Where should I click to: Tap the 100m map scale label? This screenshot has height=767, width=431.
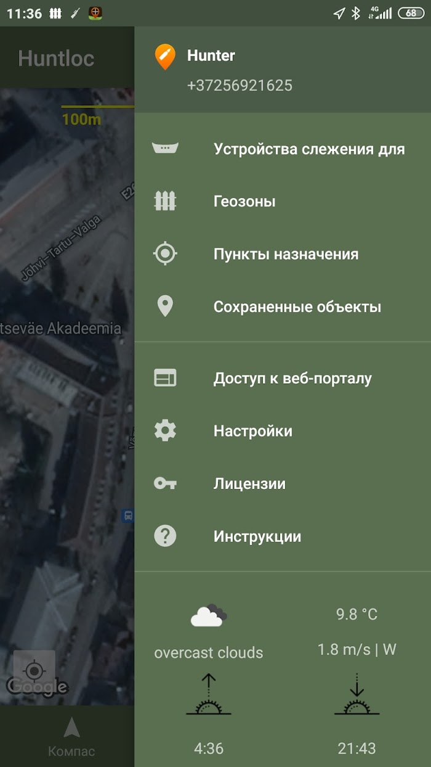81,119
